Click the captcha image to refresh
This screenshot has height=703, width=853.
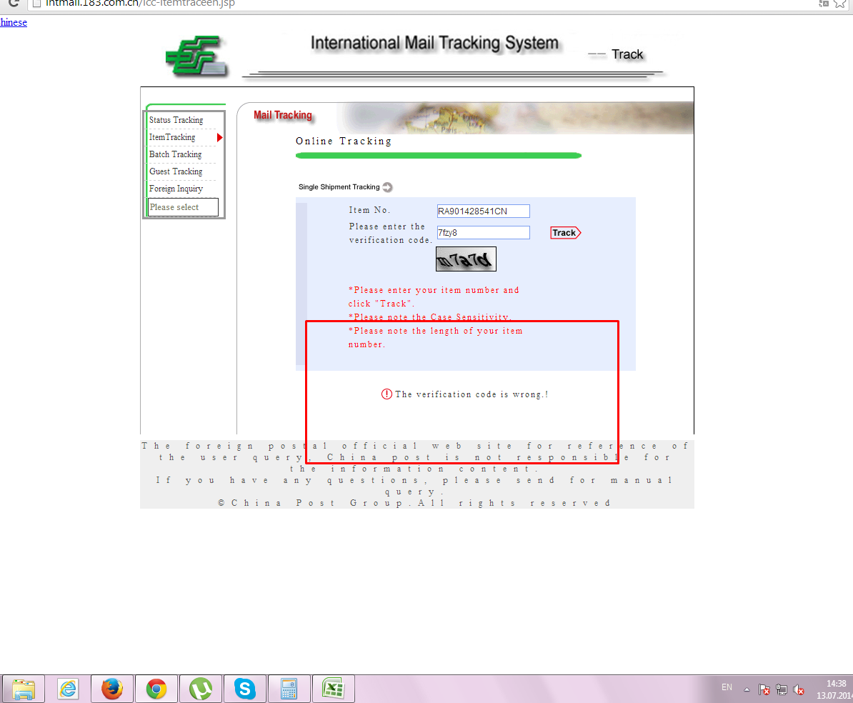466,259
